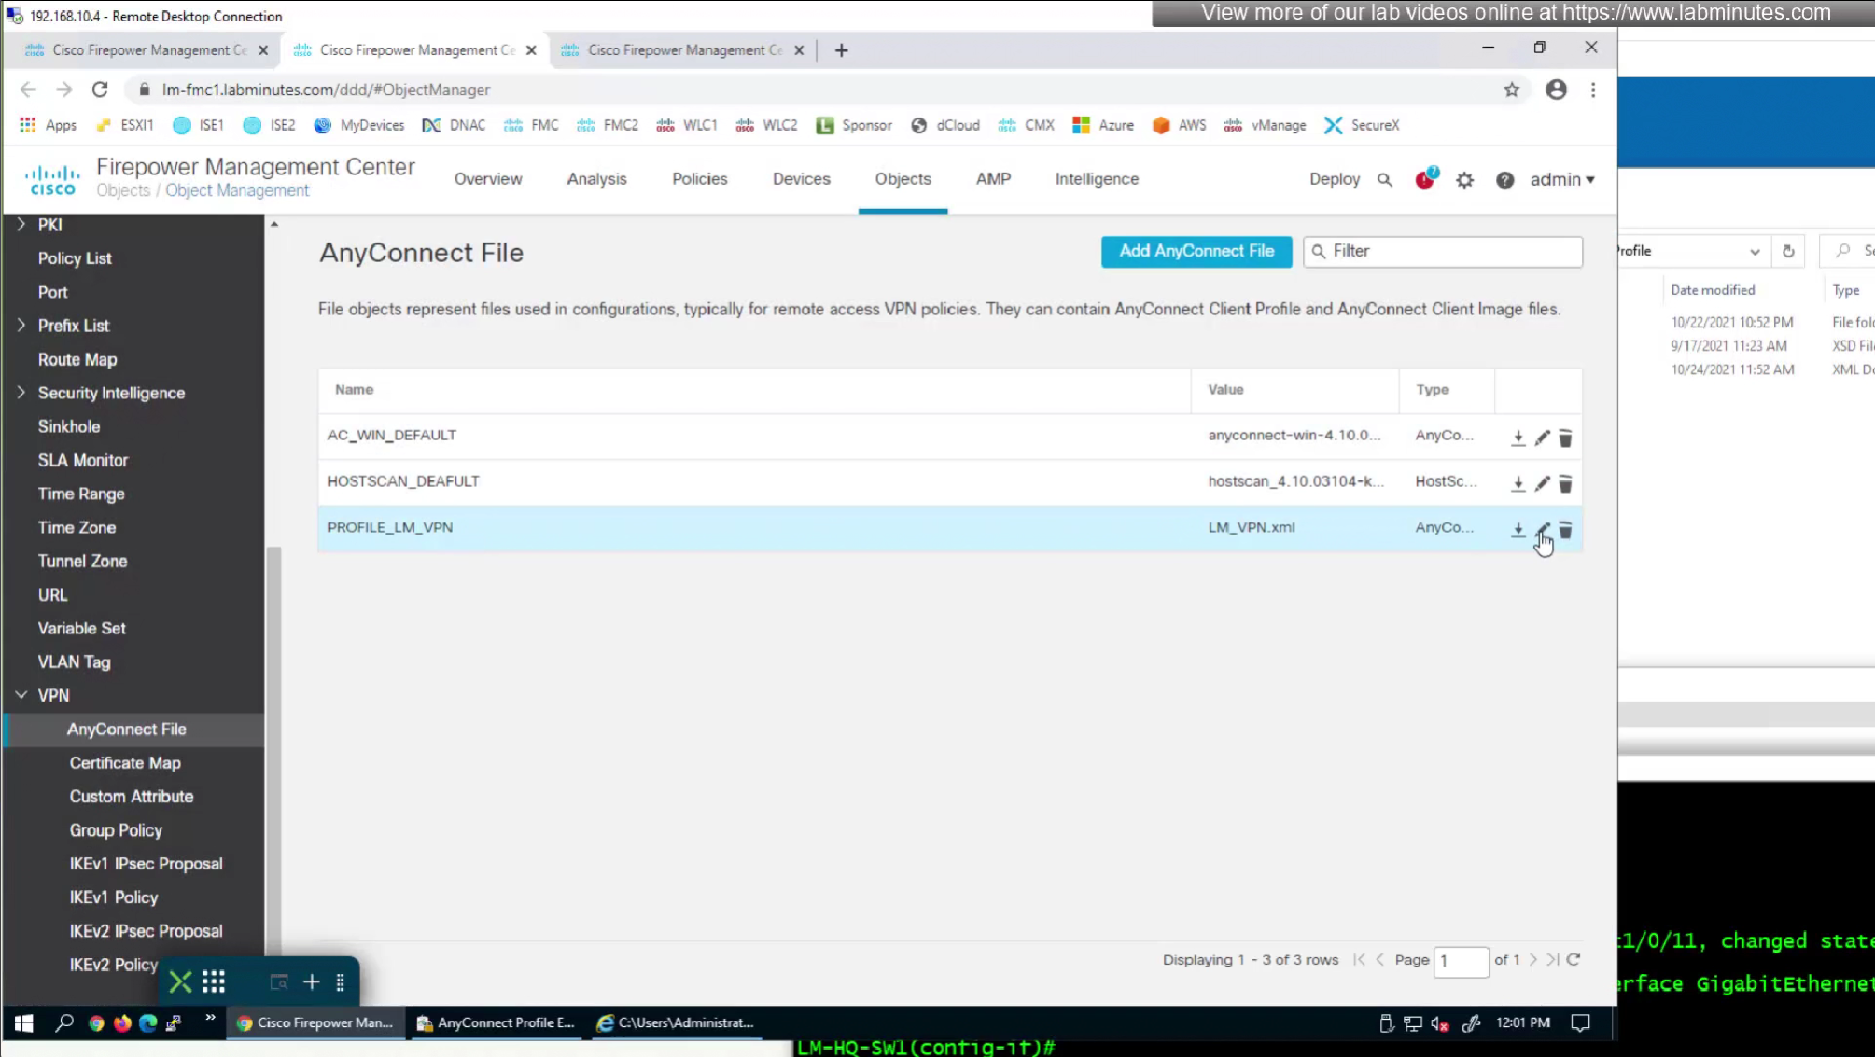Refresh the table using the refresh icon
This screenshot has width=1875, height=1057.
coord(1573,959)
